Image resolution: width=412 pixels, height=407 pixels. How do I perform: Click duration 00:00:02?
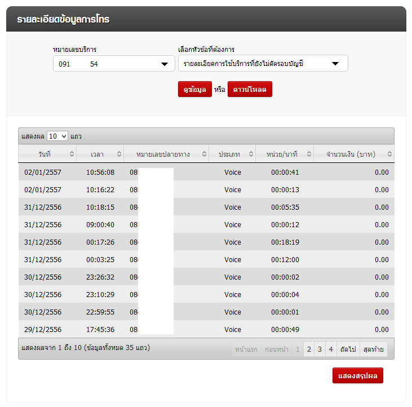[285, 277]
